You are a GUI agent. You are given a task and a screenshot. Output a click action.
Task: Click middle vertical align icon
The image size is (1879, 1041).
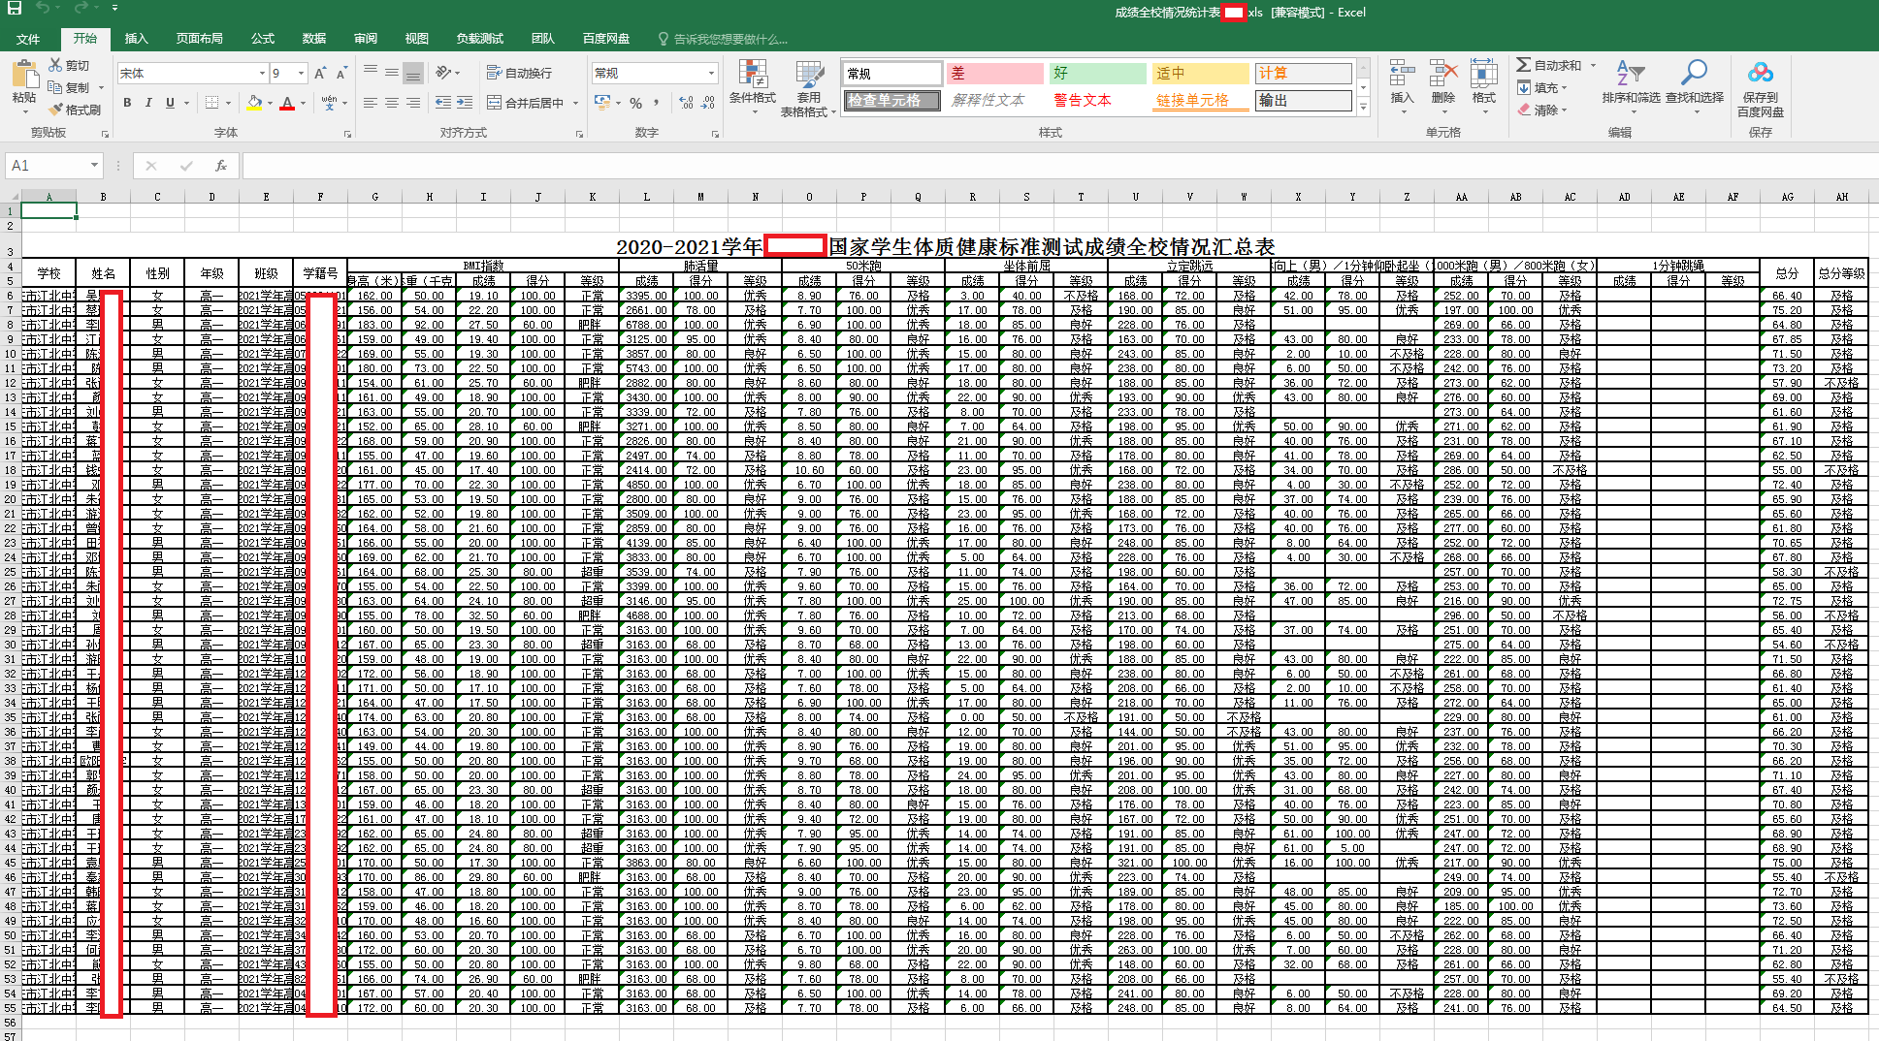tap(392, 73)
